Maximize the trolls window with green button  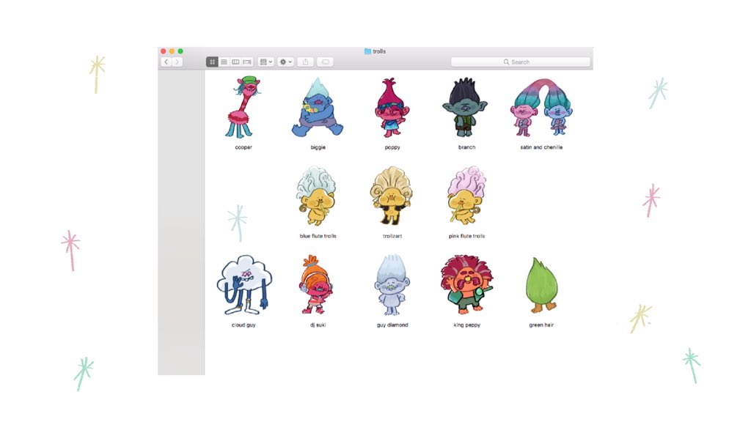180,51
